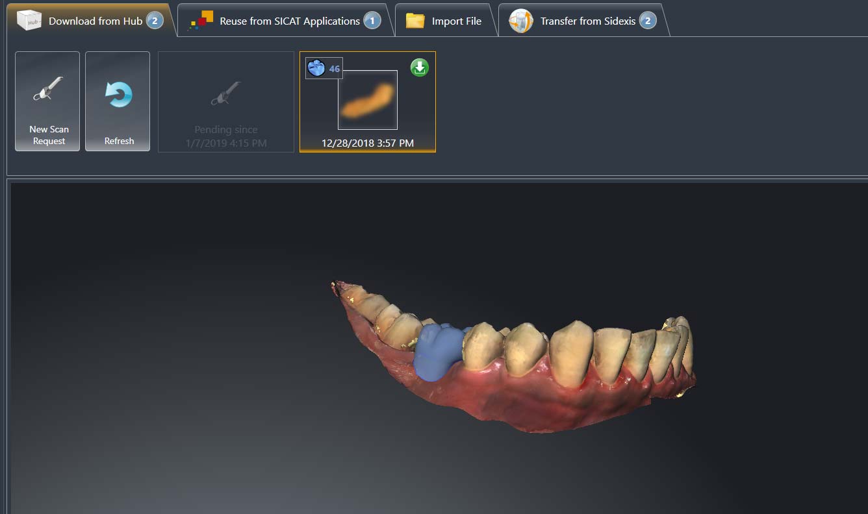
Task: Click the count badge 2 on Hub tab
Action: [155, 21]
